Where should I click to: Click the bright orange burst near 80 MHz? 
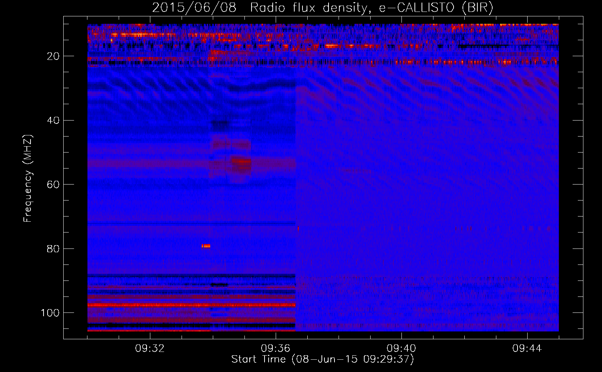(x=206, y=246)
